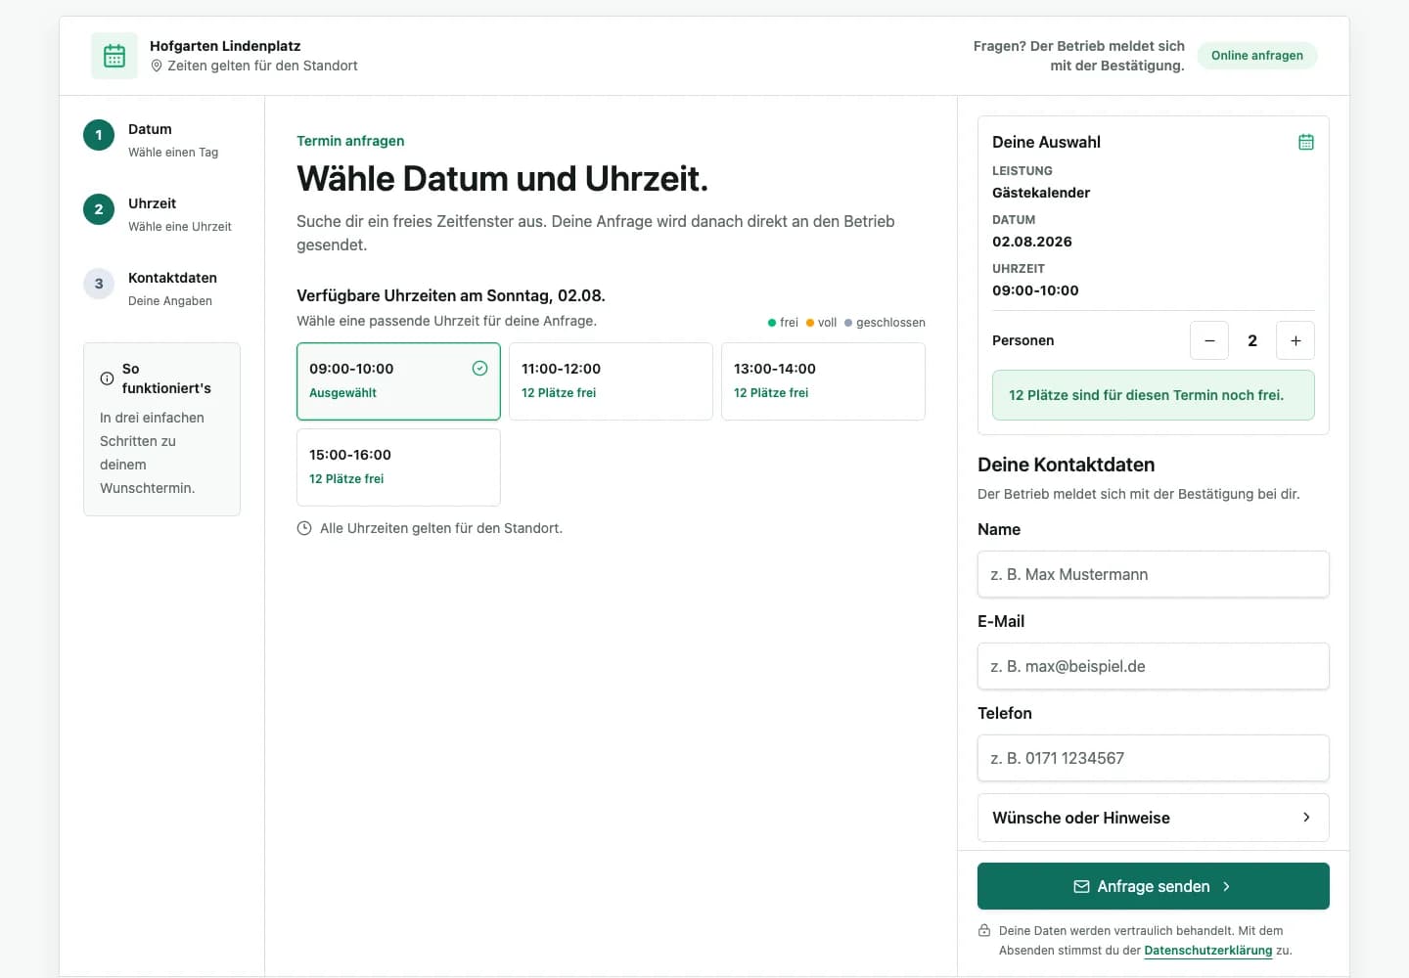Select the 09:00-10:00 time slot
This screenshot has height=978, width=1409.
[398, 381]
